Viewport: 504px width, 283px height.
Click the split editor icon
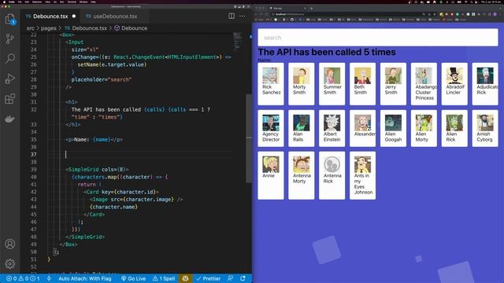pyautogui.click(x=232, y=16)
